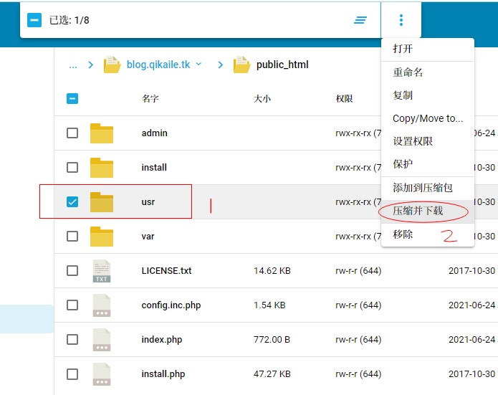Click the admin folder icon
The height and width of the screenshot is (395, 498).
(x=102, y=133)
